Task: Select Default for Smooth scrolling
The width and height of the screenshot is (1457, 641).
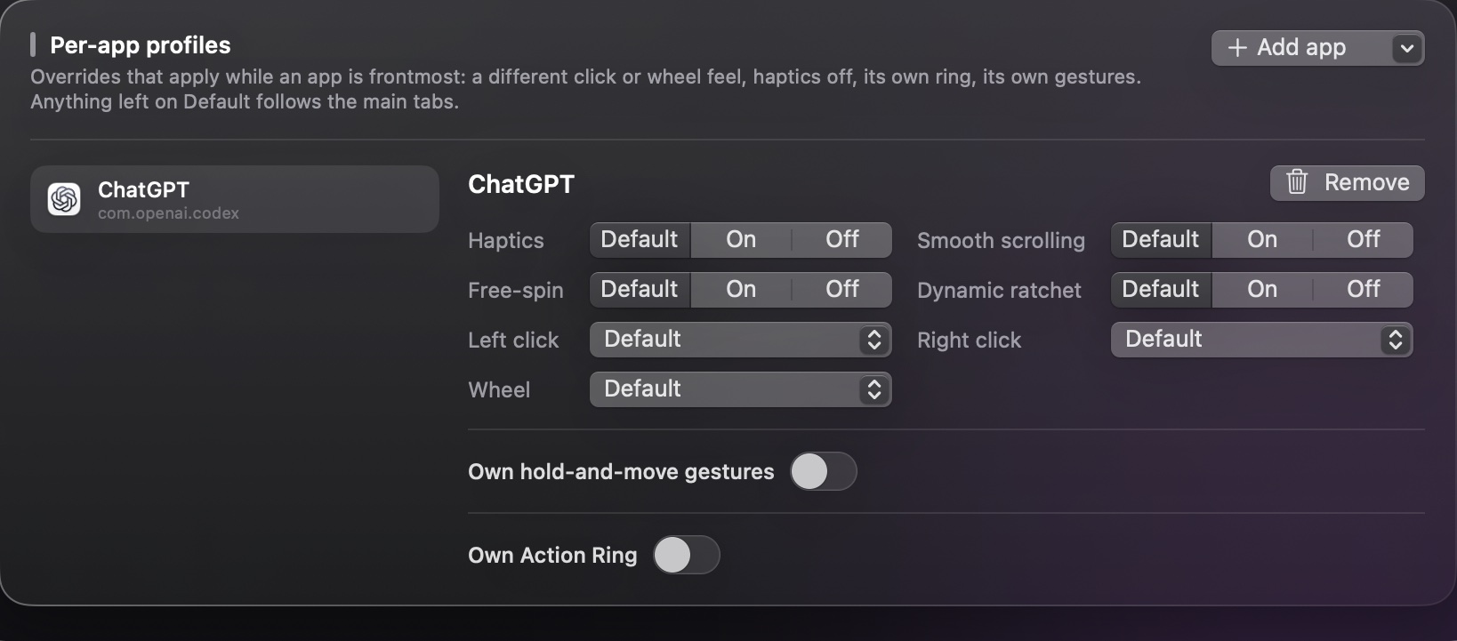Action: (1161, 240)
